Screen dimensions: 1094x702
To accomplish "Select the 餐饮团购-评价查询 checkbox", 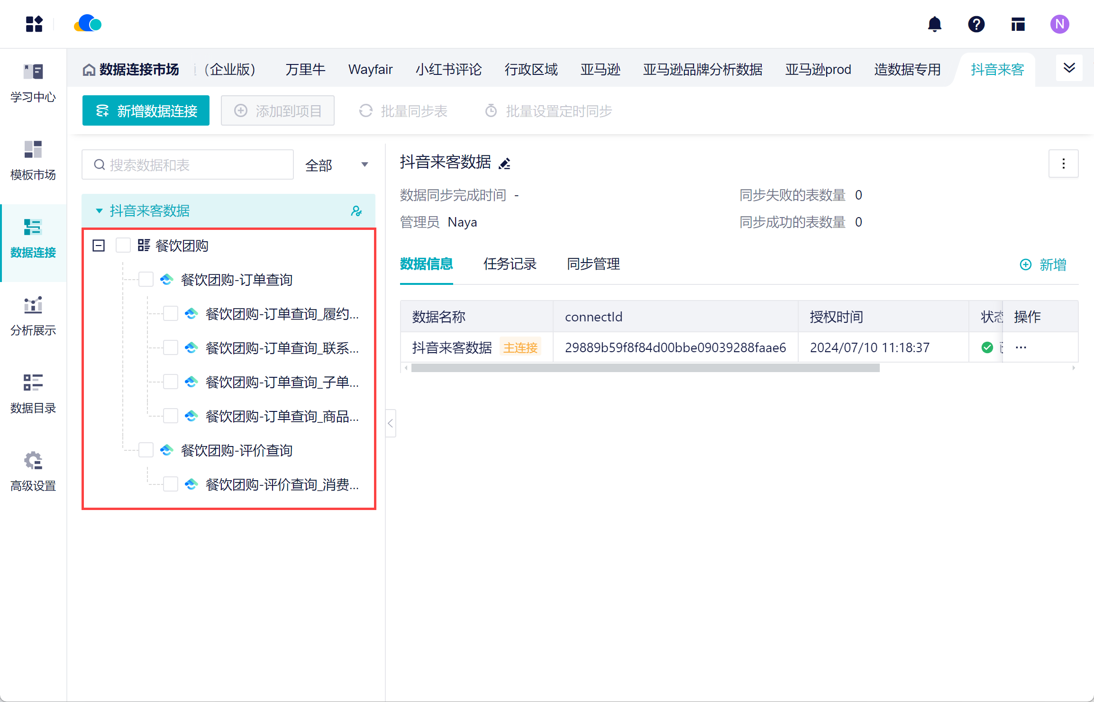I will pos(146,450).
